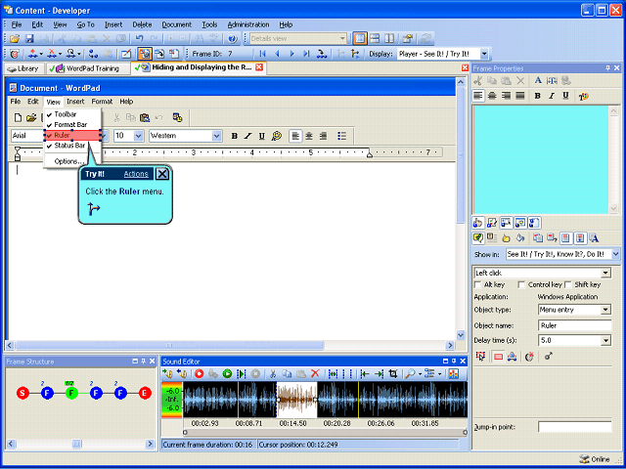This screenshot has height=469, width=626.
Task: Export the sound file from Sound Editor
Action: tap(182, 373)
